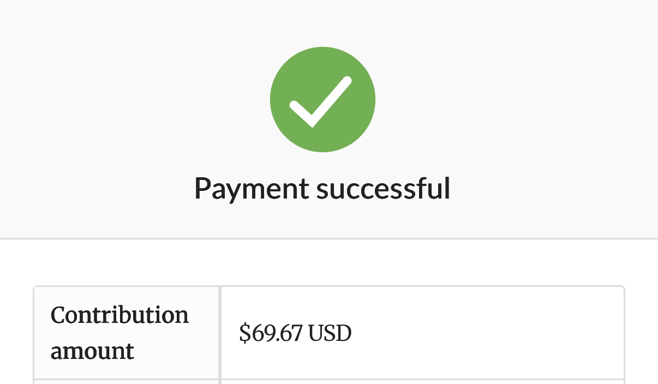Click the word "amount" in the label cell

(x=92, y=350)
